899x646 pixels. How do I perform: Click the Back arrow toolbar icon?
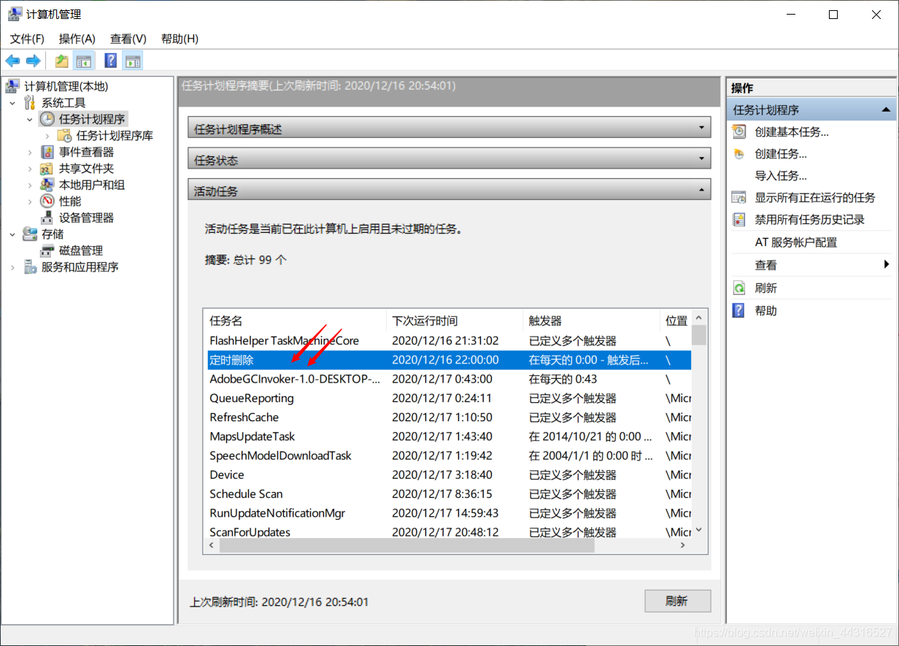pyautogui.click(x=12, y=61)
